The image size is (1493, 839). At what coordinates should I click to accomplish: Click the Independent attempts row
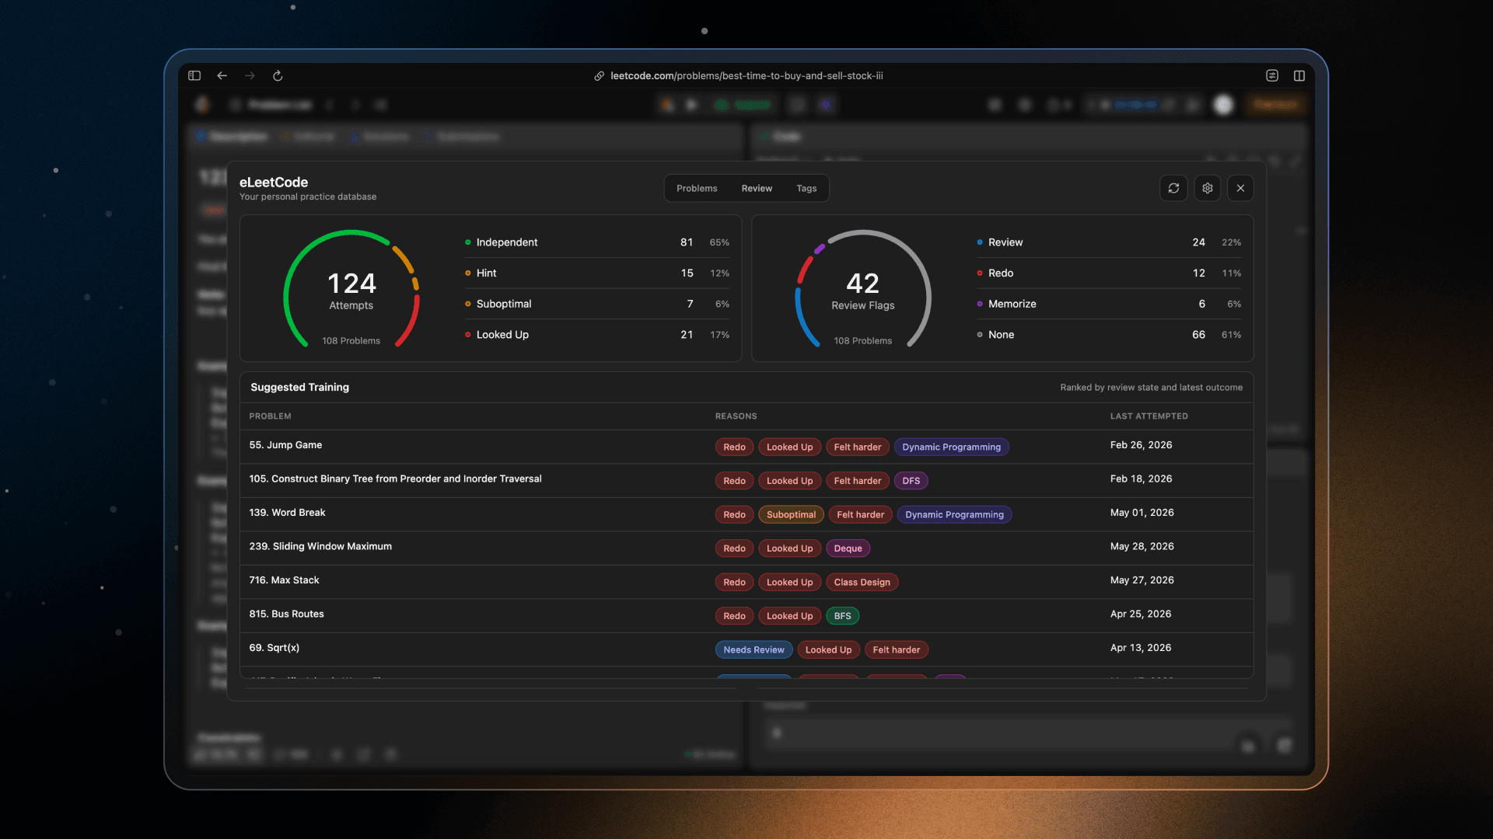tap(596, 242)
